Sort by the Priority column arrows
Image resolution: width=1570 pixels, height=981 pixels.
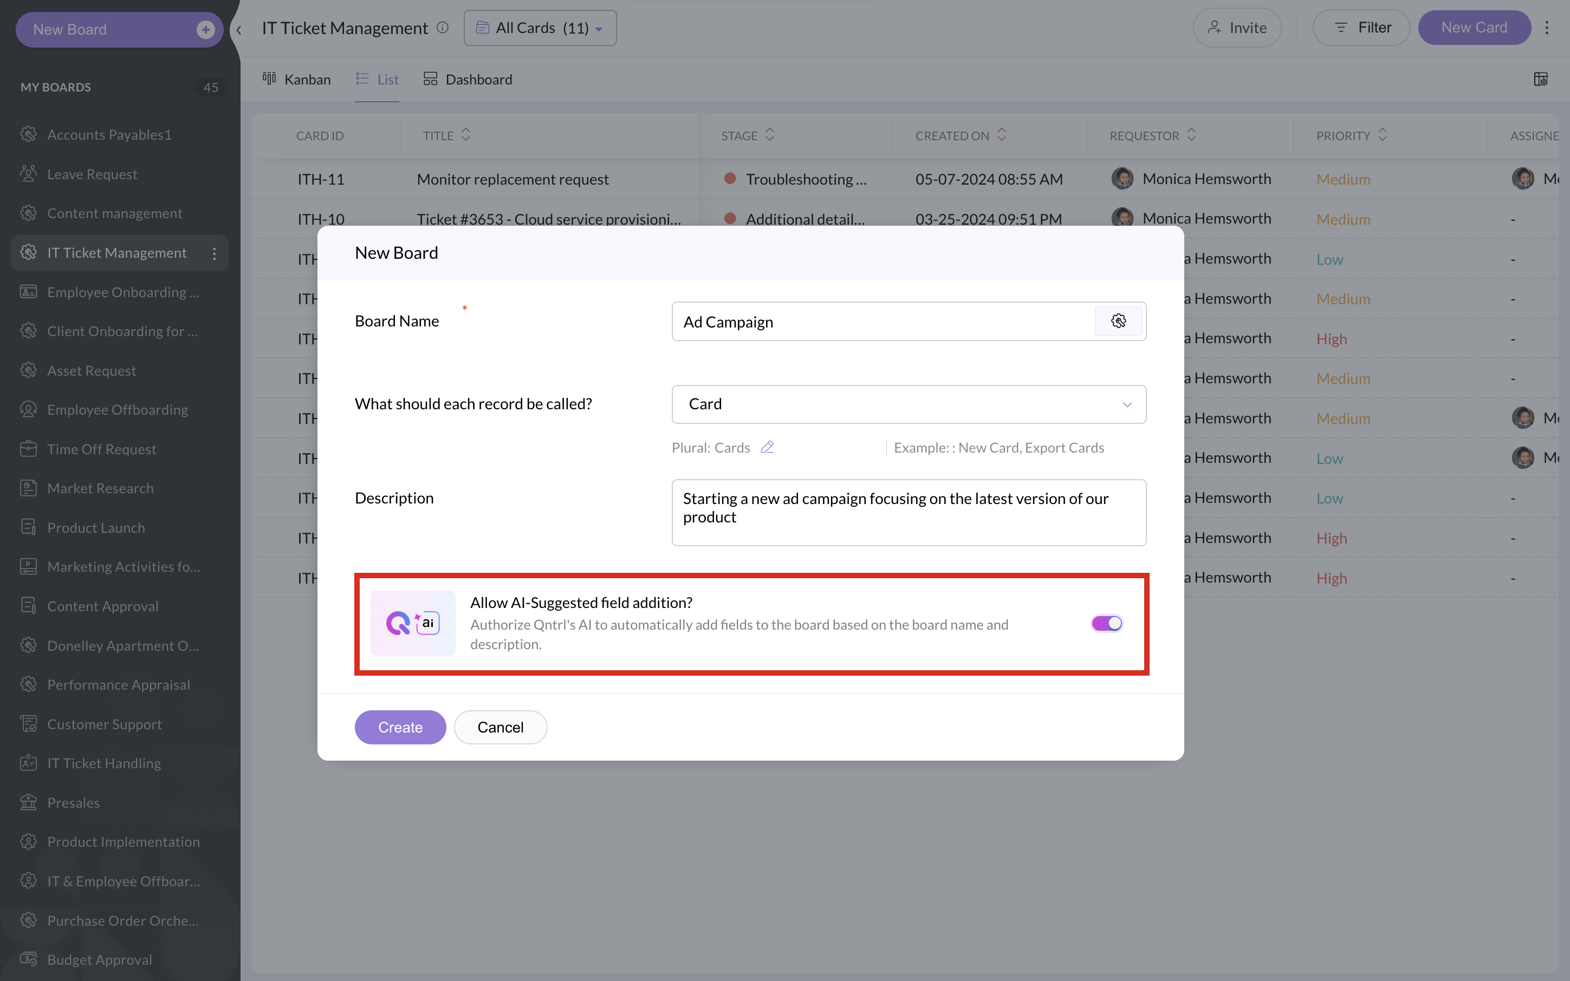[1383, 135]
